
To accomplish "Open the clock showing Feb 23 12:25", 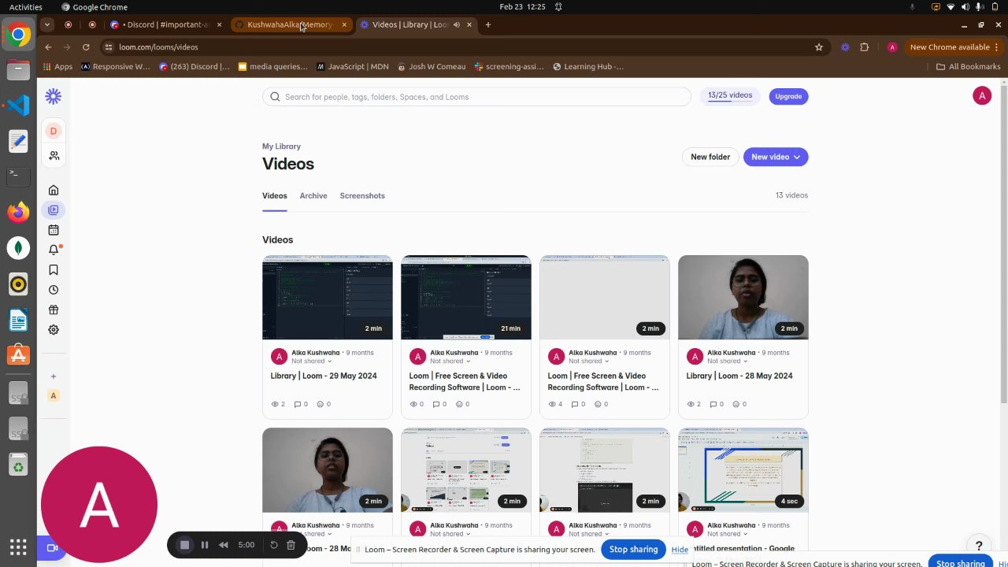I will tap(522, 7).
